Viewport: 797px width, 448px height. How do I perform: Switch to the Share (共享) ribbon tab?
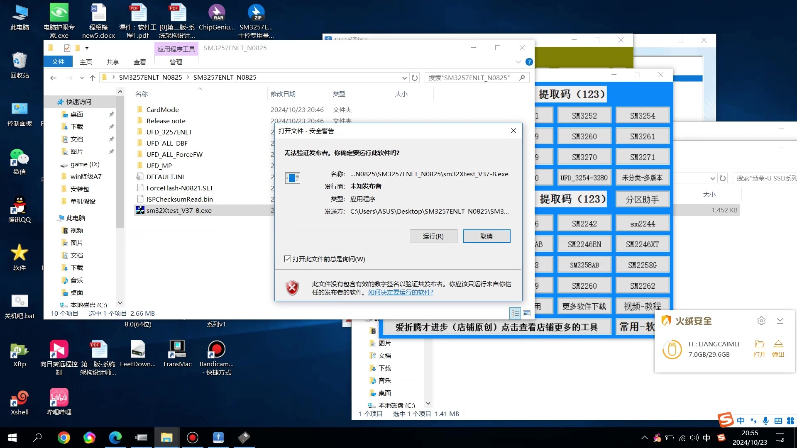coord(113,62)
